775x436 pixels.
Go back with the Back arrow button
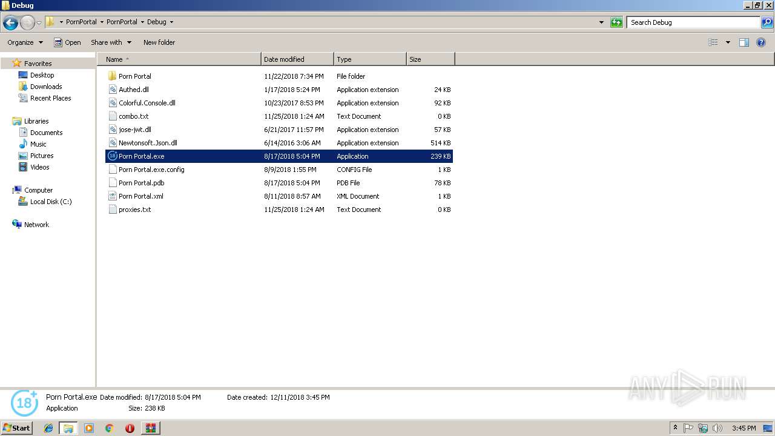click(x=10, y=22)
